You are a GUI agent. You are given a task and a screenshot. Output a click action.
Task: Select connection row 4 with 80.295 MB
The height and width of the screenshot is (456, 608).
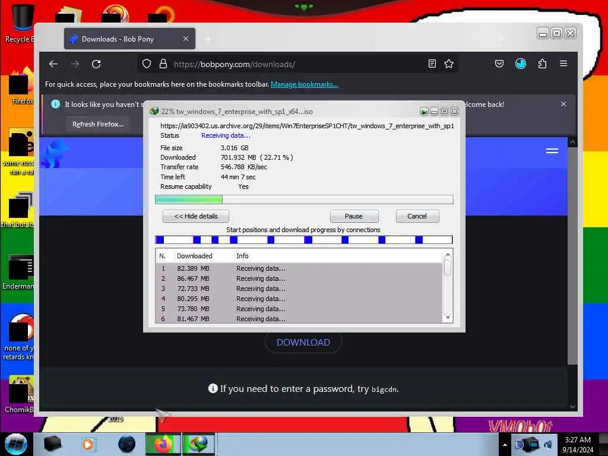tap(299, 299)
